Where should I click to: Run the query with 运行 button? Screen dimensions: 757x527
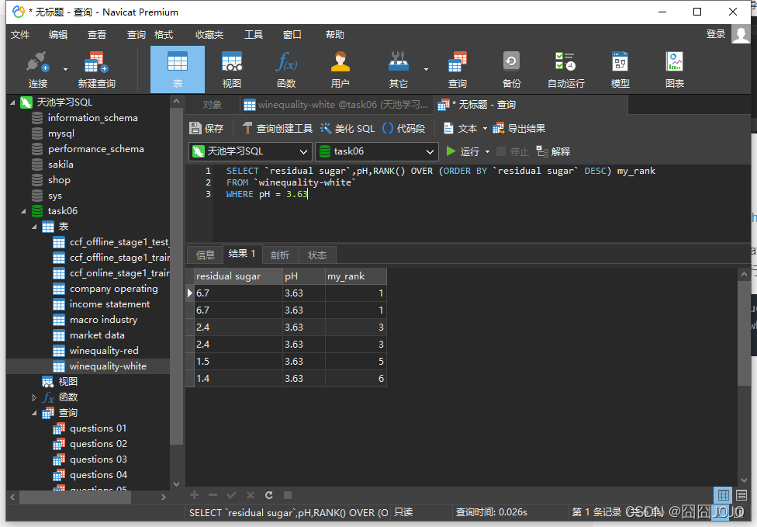tap(462, 151)
